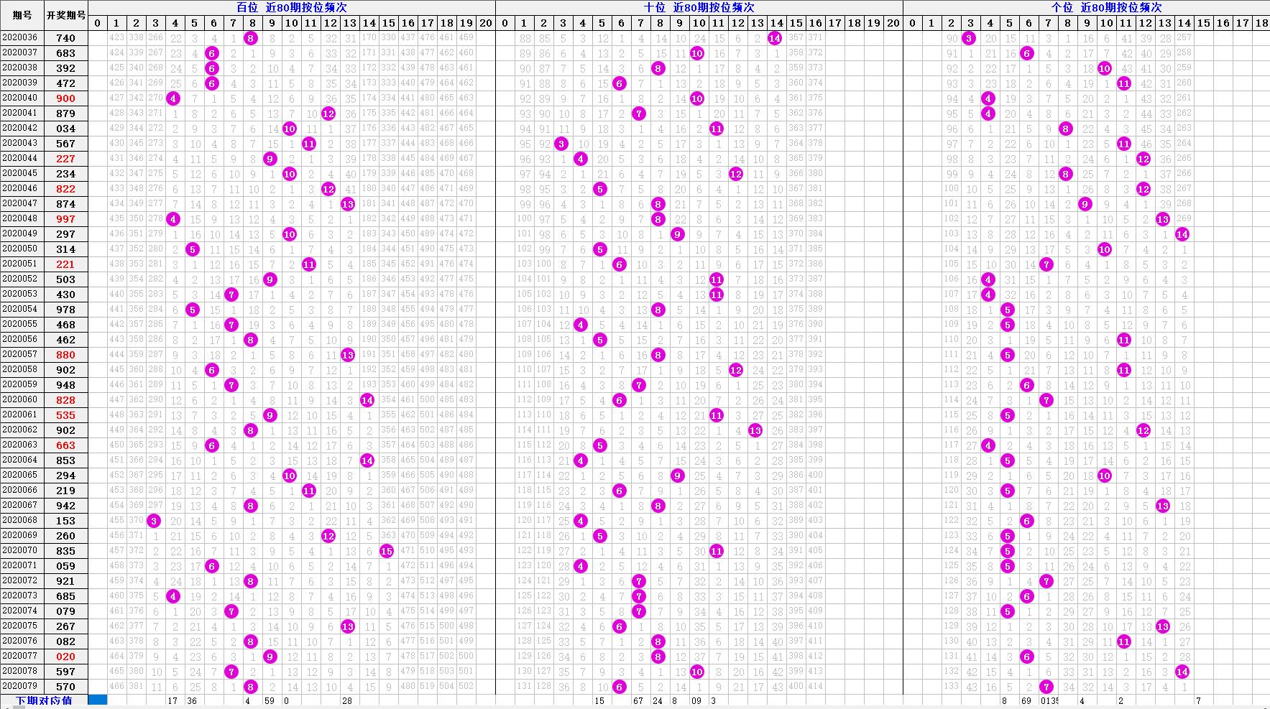Click the red draw number 900

coord(66,98)
